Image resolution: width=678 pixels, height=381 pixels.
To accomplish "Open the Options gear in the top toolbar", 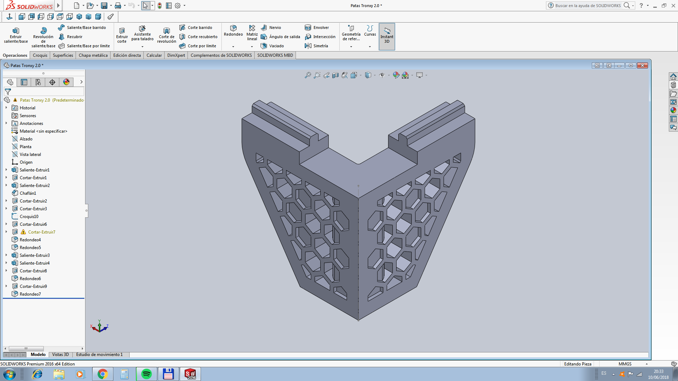I will click(x=178, y=6).
